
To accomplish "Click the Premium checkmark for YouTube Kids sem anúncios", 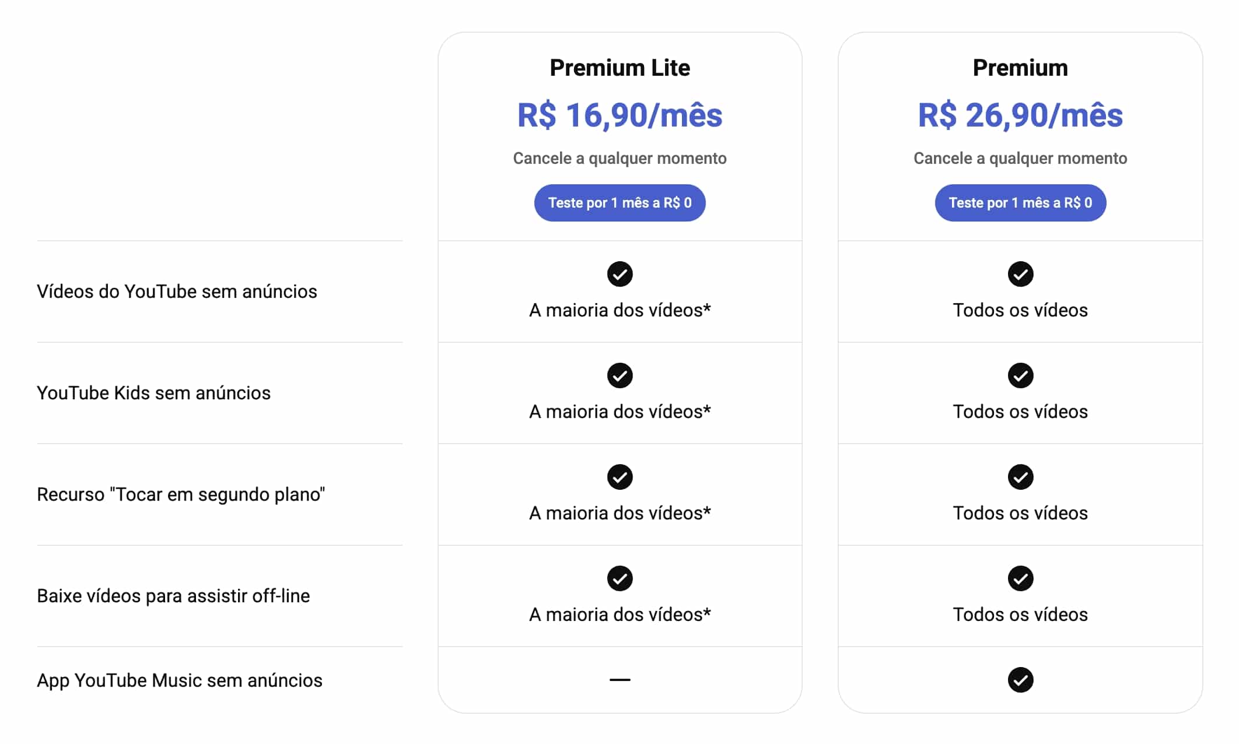I will 1020,375.
